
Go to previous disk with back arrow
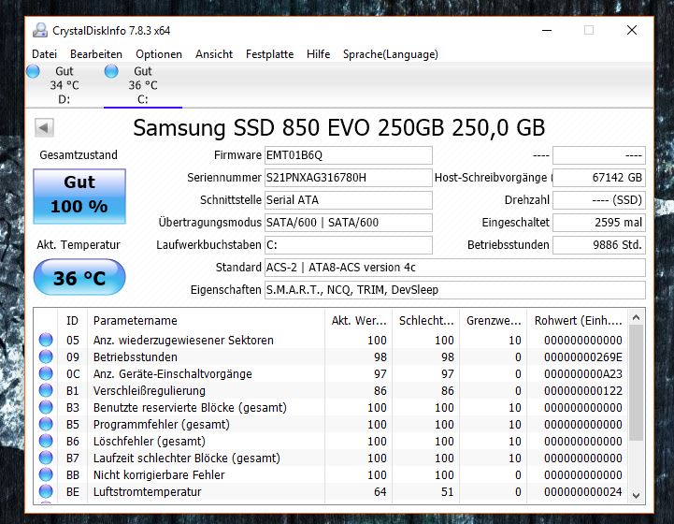(44, 128)
